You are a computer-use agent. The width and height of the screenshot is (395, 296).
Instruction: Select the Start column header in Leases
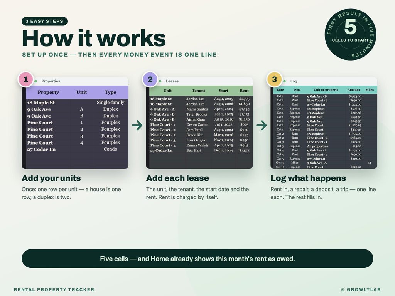(223, 91)
